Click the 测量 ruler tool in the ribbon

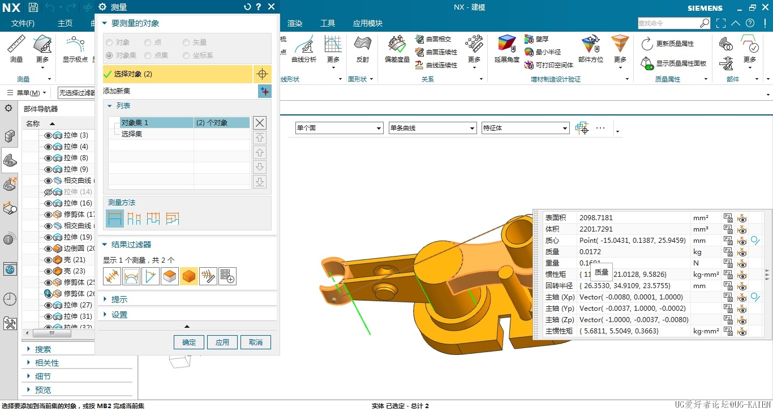tap(16, 48)
